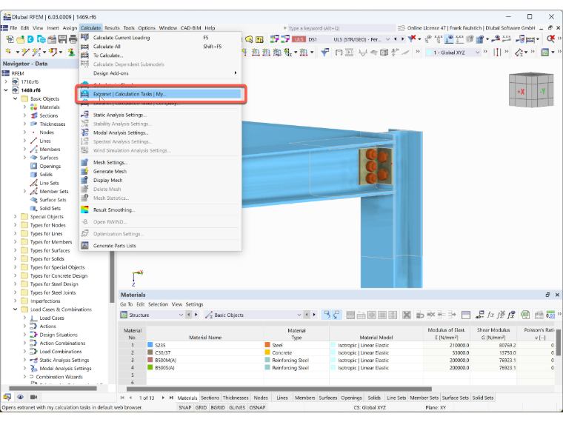This screenshot has height=422, width=563.
Task: Click the Save floppy disk icon
Action: click(x=62, y=39)
